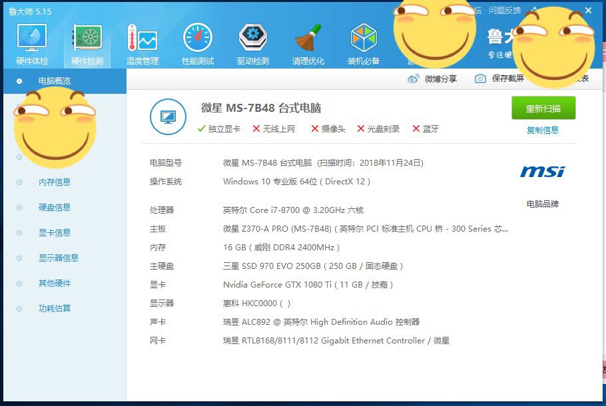Image resolution: width=606 pixels, height=406 pixels.
Task: Click the 英特尔 Core i7-8700 processor text
Action: click(293, 210)
